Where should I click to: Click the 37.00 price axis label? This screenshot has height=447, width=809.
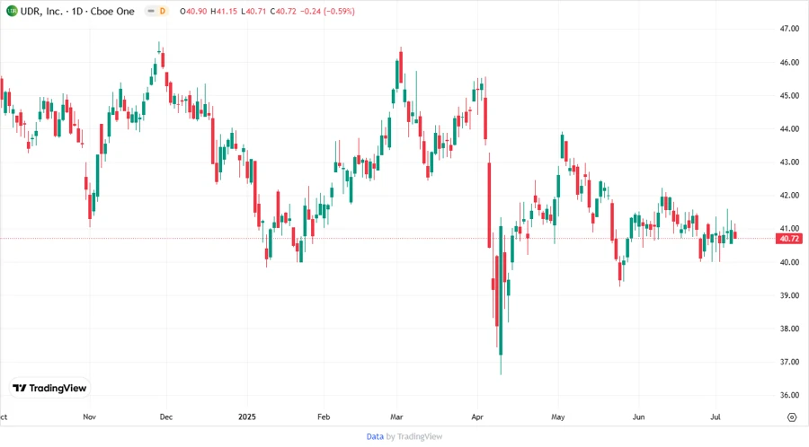pyautogui.click(x=789, y=362)
